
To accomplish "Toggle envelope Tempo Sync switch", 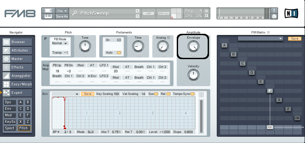I will click(192, 94).
